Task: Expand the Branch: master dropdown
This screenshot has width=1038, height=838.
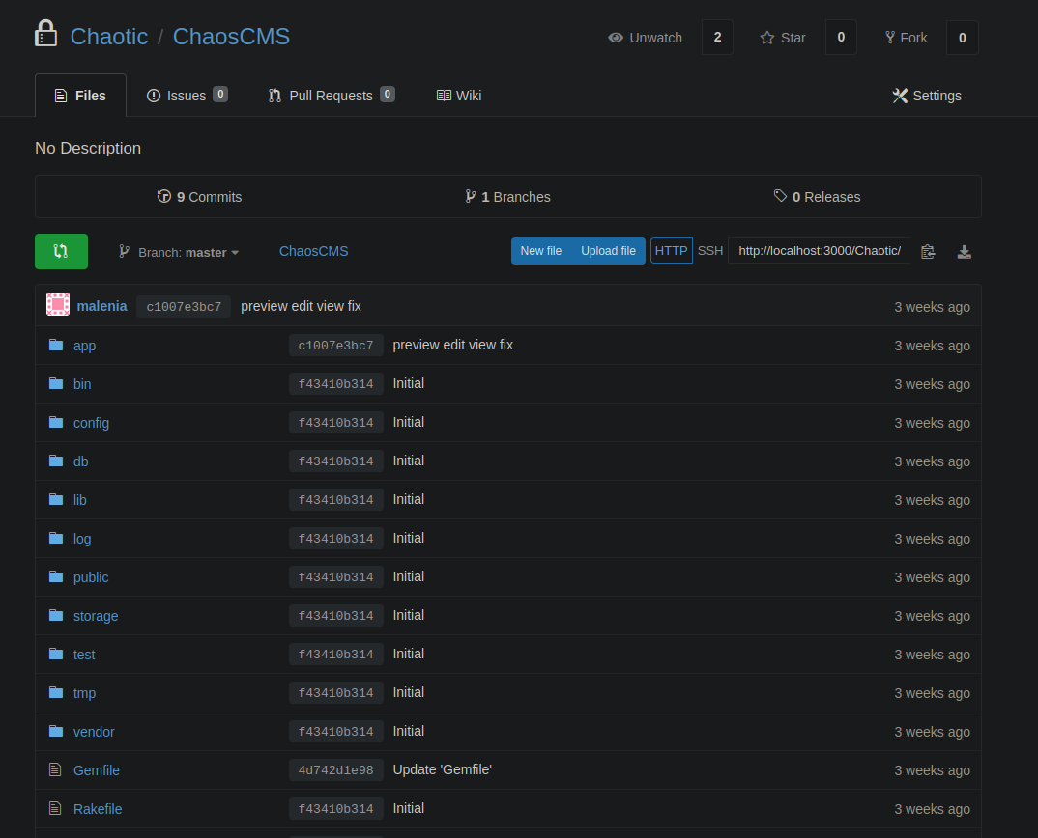Action: point(179,252)
